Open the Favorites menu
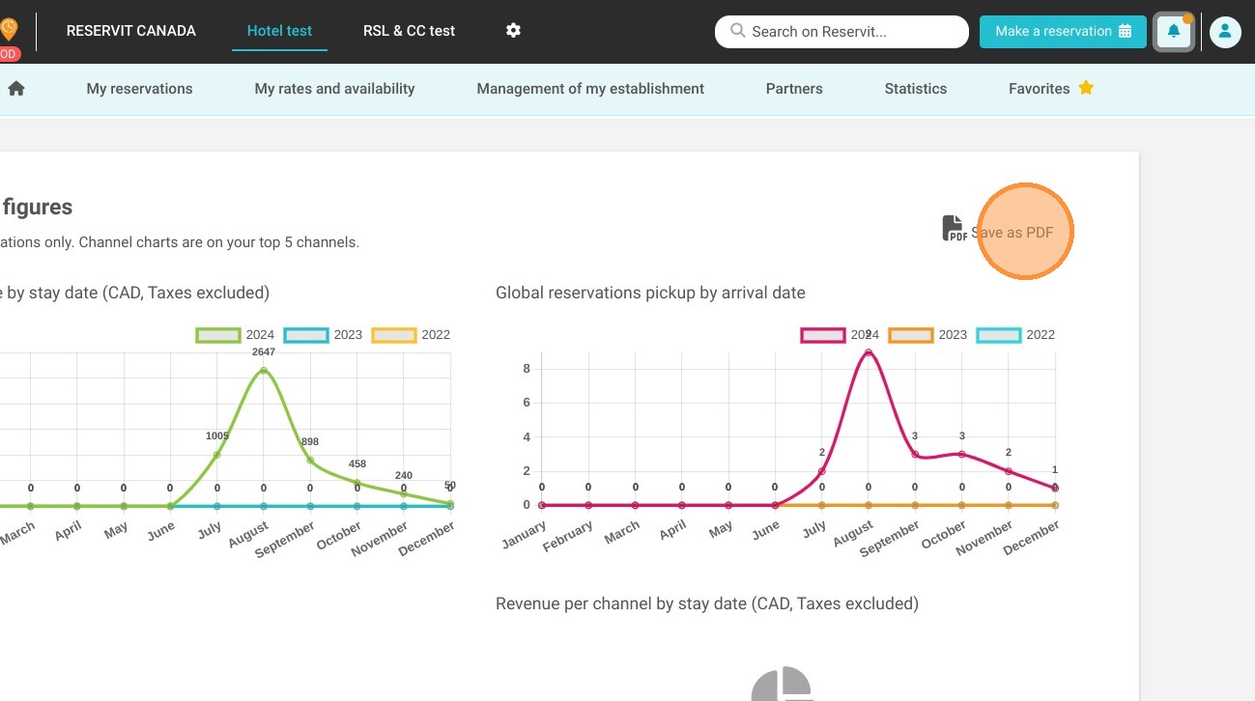The image size is (1255, 701). [1051, 89]
